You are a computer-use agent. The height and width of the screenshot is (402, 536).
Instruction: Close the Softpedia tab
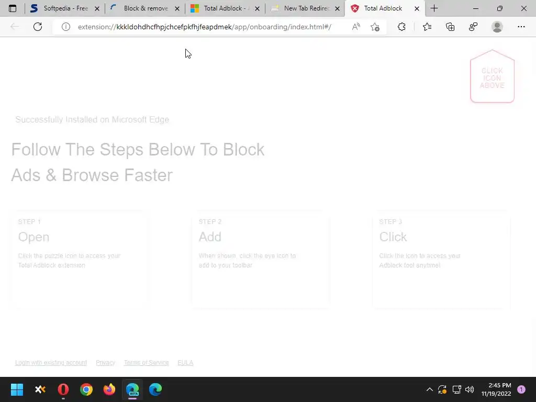[97, 8]
